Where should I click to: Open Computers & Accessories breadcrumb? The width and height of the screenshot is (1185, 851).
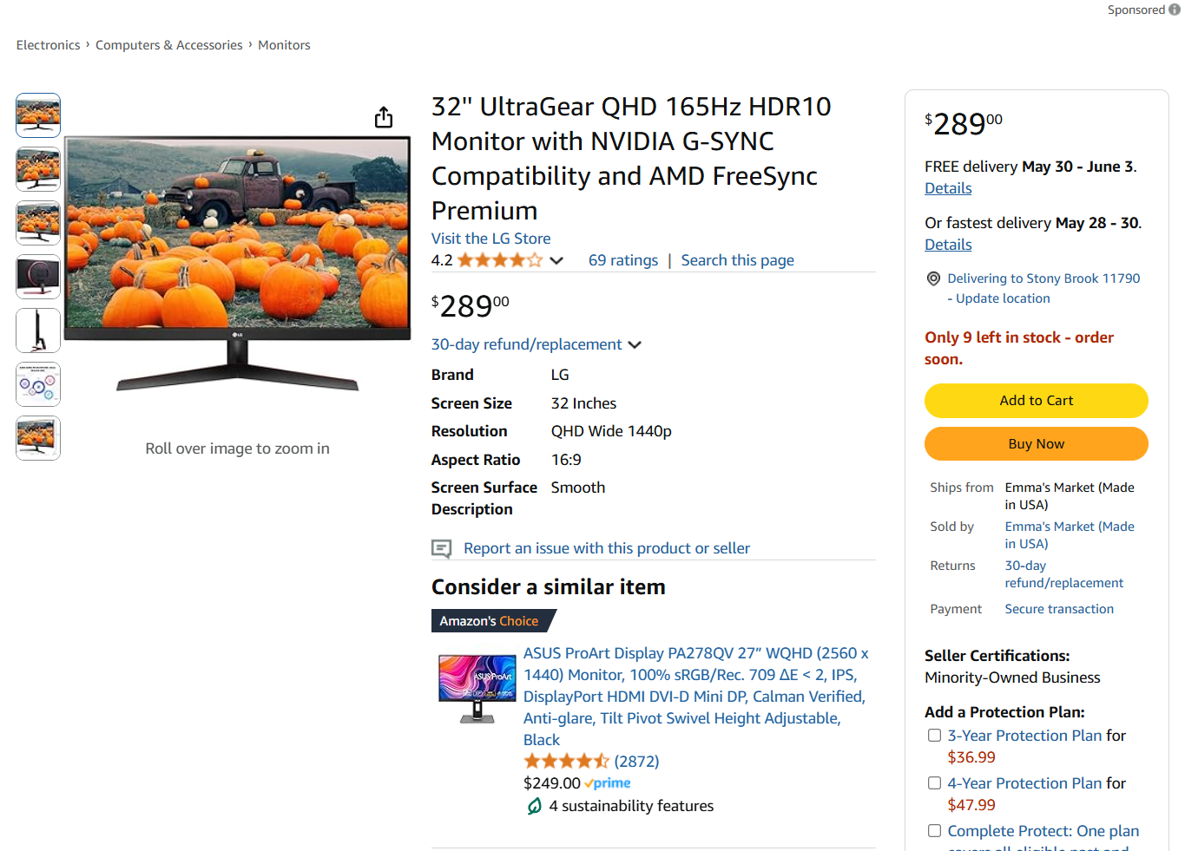click(169, 45)
